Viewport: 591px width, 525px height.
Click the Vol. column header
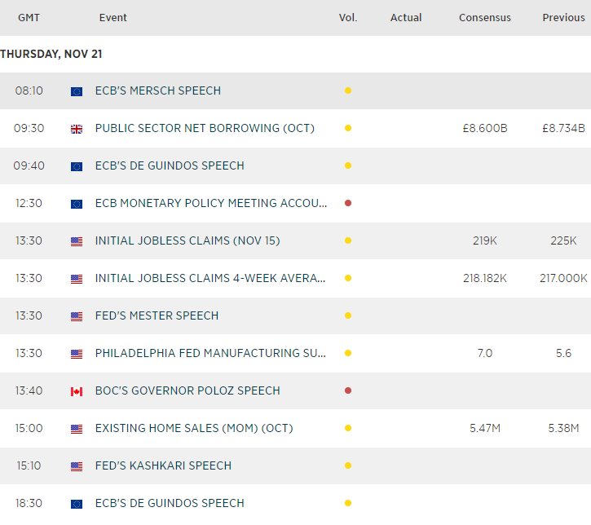pos(348,18)
